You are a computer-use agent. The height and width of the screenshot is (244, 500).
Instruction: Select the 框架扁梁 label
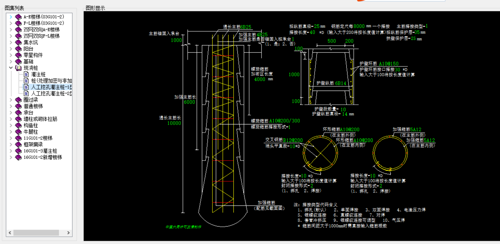point(33,145)
